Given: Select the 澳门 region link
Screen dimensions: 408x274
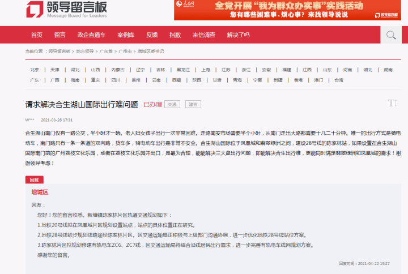Looking at the screenshot, I should coord(318,80).
